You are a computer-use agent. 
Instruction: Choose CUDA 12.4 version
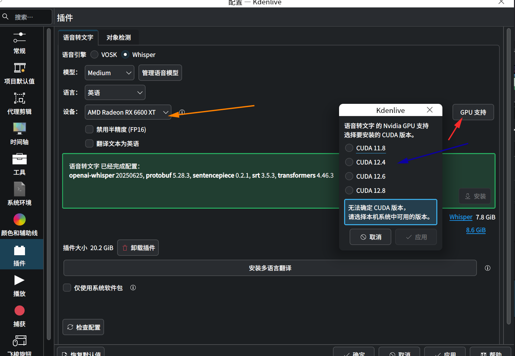click(x=365, y=162)
